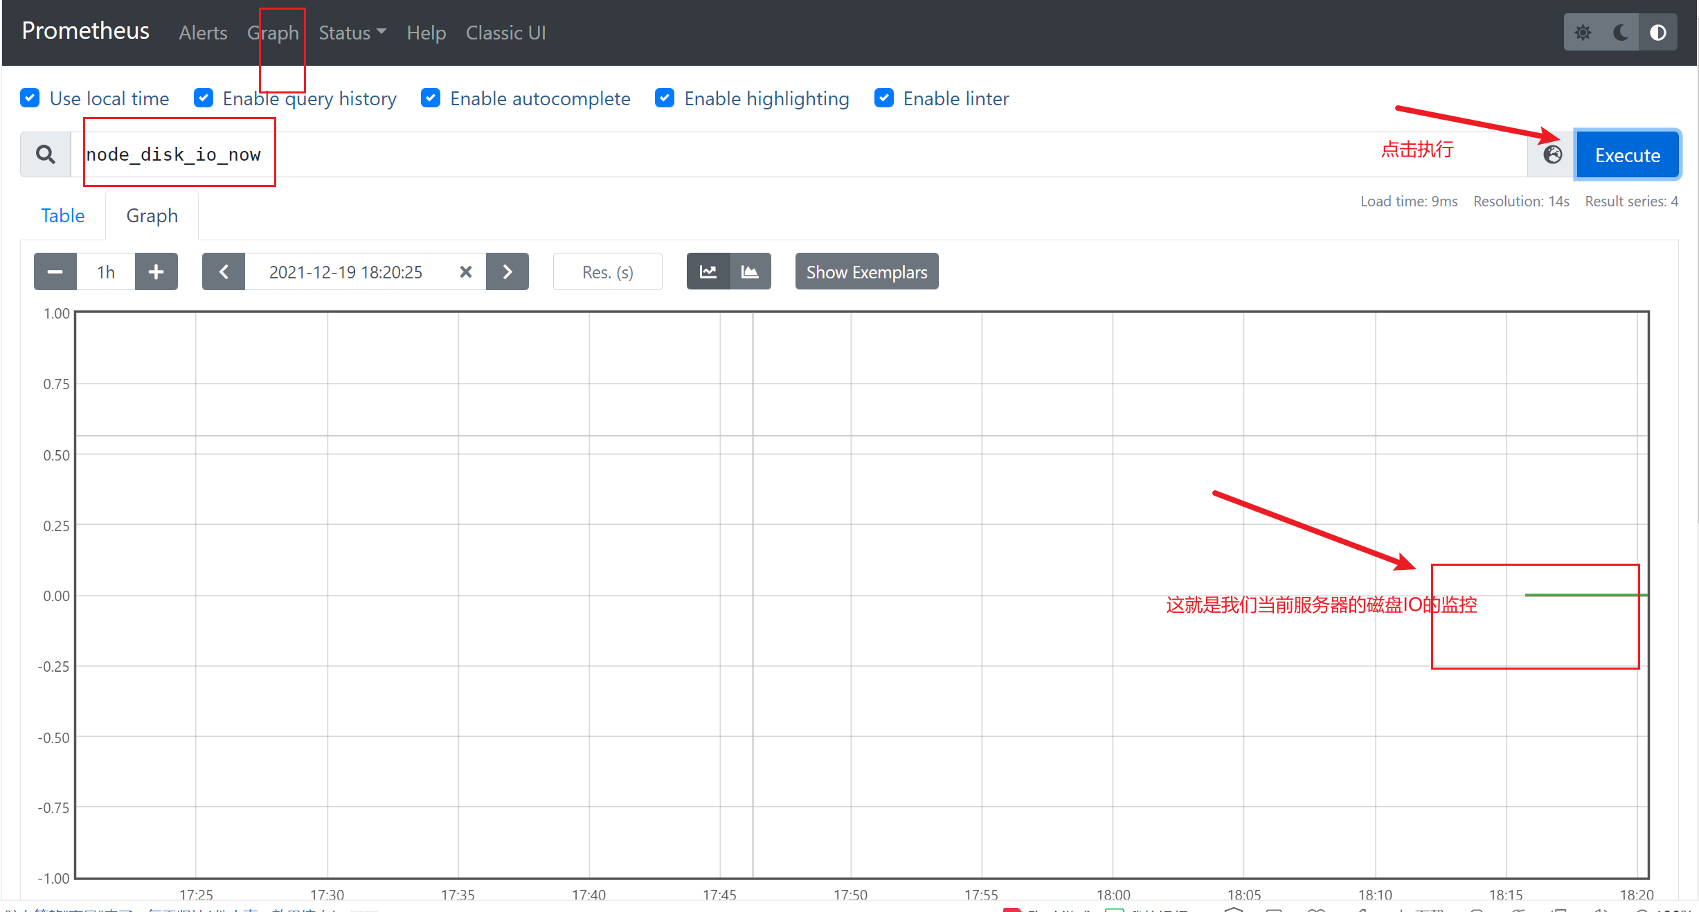Select the auto theme half-circle icon

point(1657,33)
